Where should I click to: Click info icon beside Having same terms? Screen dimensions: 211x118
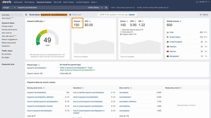tap(44, 88)
